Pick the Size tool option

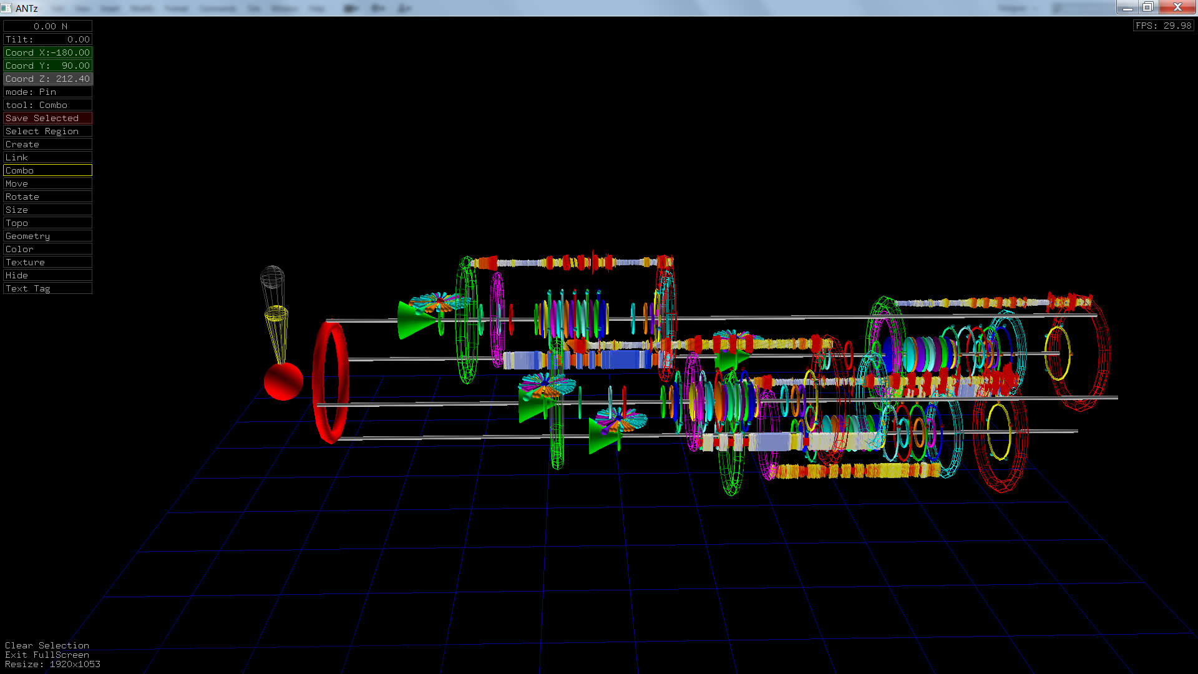click(47, 210)
